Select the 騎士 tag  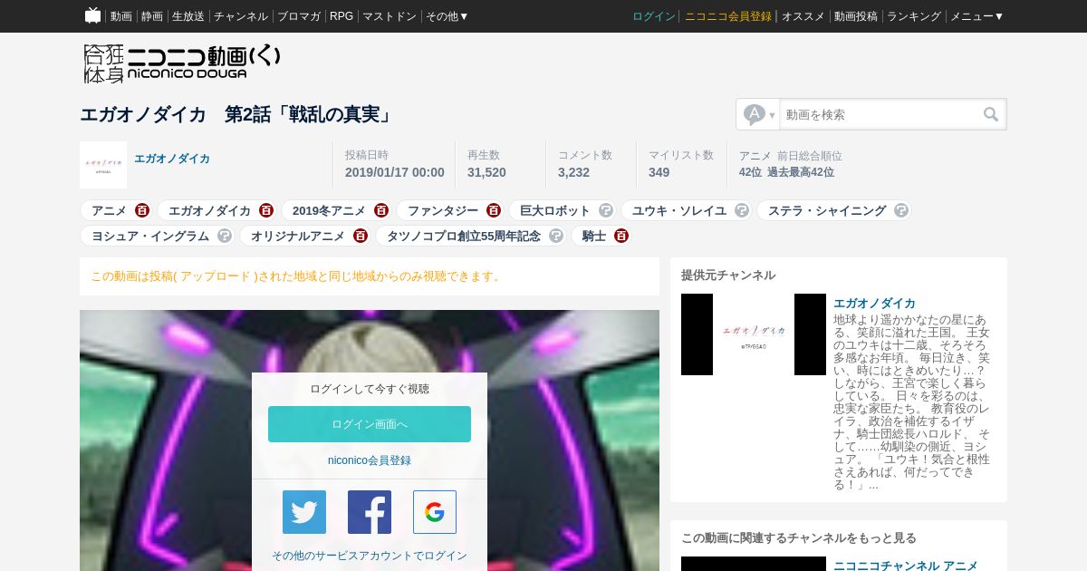coord(594,236)
